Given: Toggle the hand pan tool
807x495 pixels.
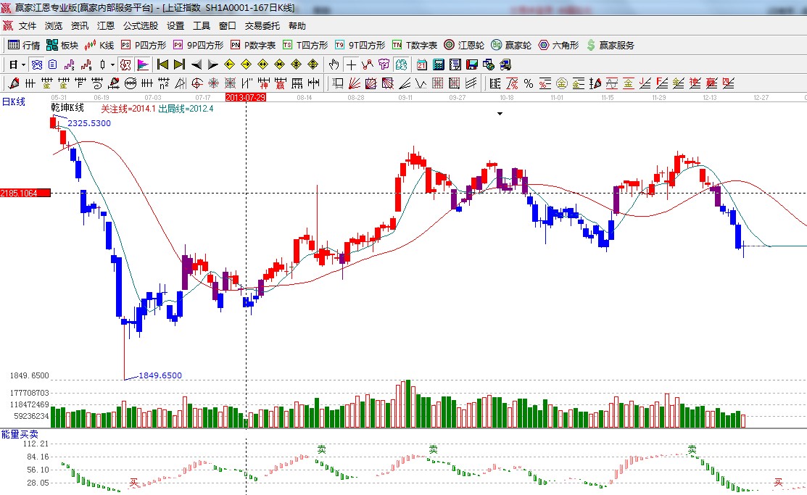Looking at the screenshot, I should click(x=334, y=65).
